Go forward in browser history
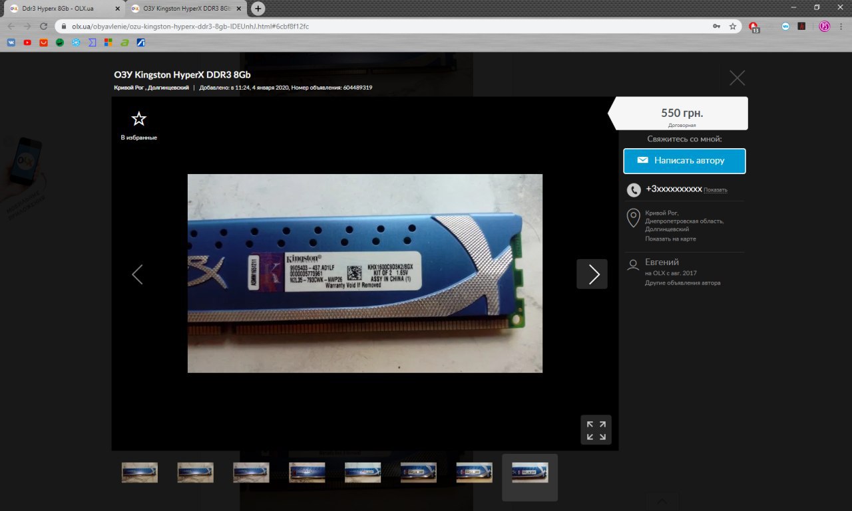 tap(27, 26)
